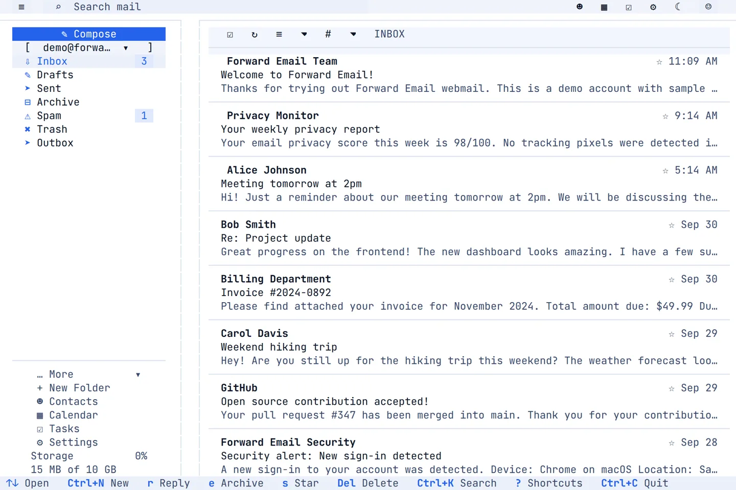Create a New Folder

74,388
